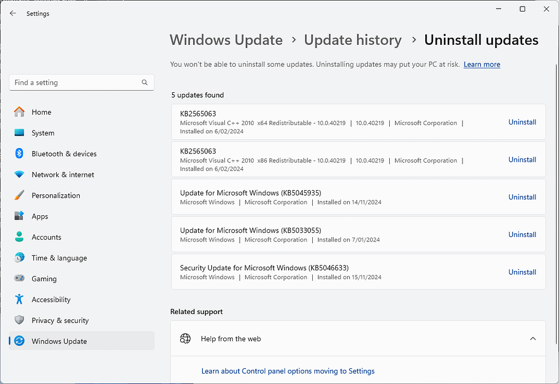The image size is (559, 384).
Task: Open Bluetooth & devices via its icon
Action: [x=20, y=153]
